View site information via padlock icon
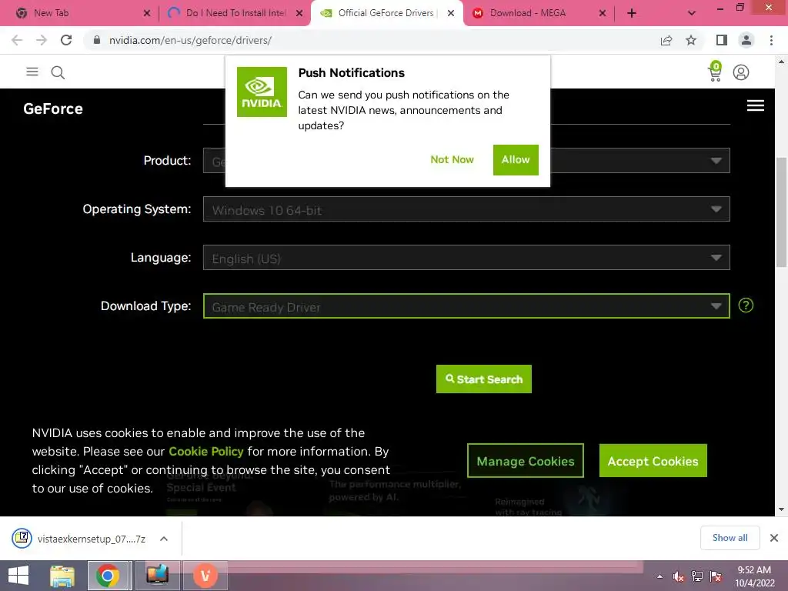This screenshot has width=788, height=591. (x=96, y=40)
